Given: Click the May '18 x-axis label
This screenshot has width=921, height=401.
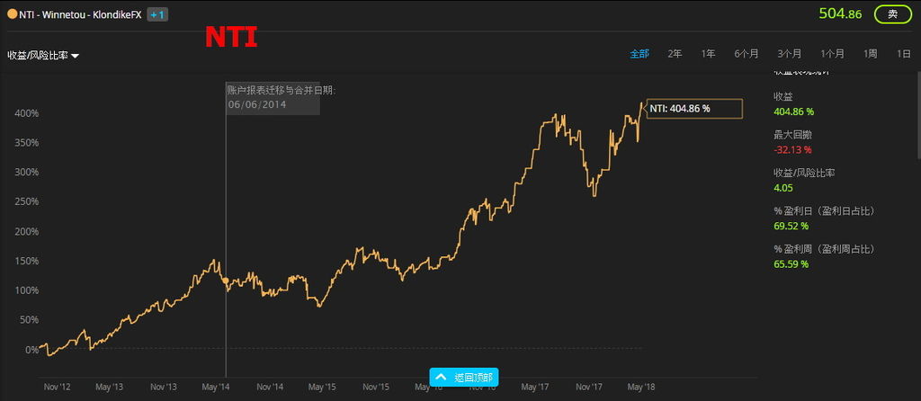Looking at the screenshot, I should 642,387.
